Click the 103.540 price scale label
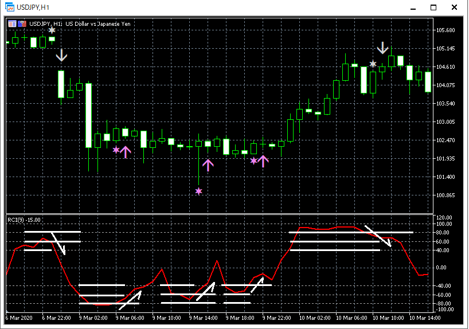Screen dimensions: 469x329 445,104
